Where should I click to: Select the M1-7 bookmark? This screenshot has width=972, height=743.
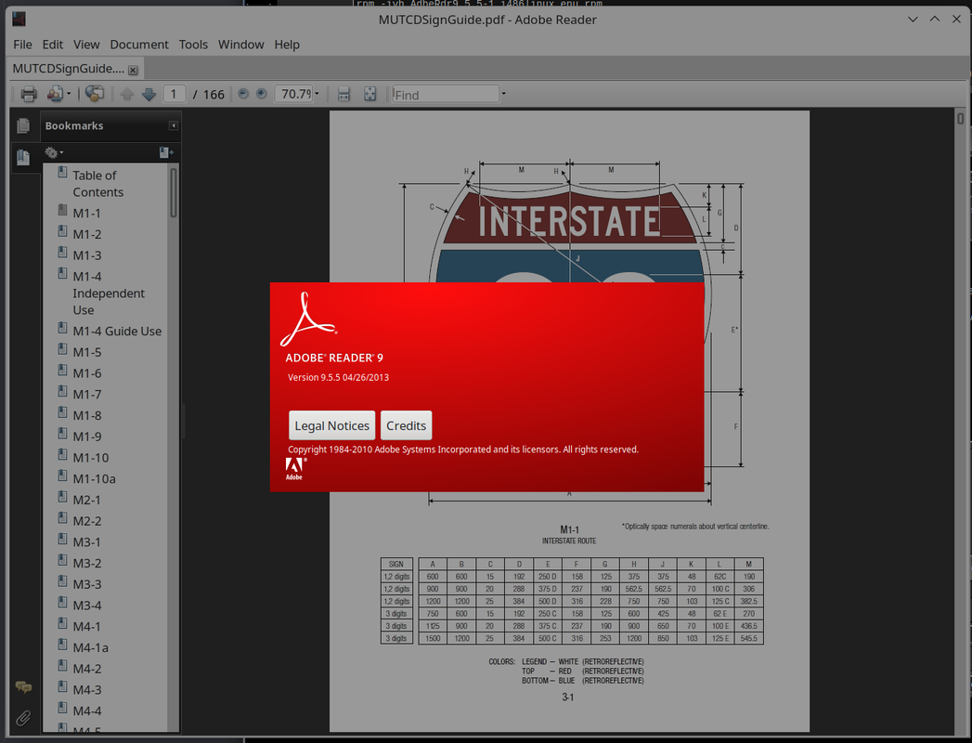click(86, 395)
